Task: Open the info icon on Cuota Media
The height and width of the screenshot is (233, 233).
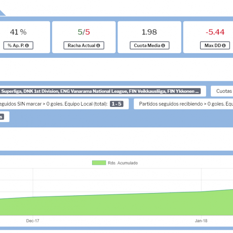Action: coord(163,45)
